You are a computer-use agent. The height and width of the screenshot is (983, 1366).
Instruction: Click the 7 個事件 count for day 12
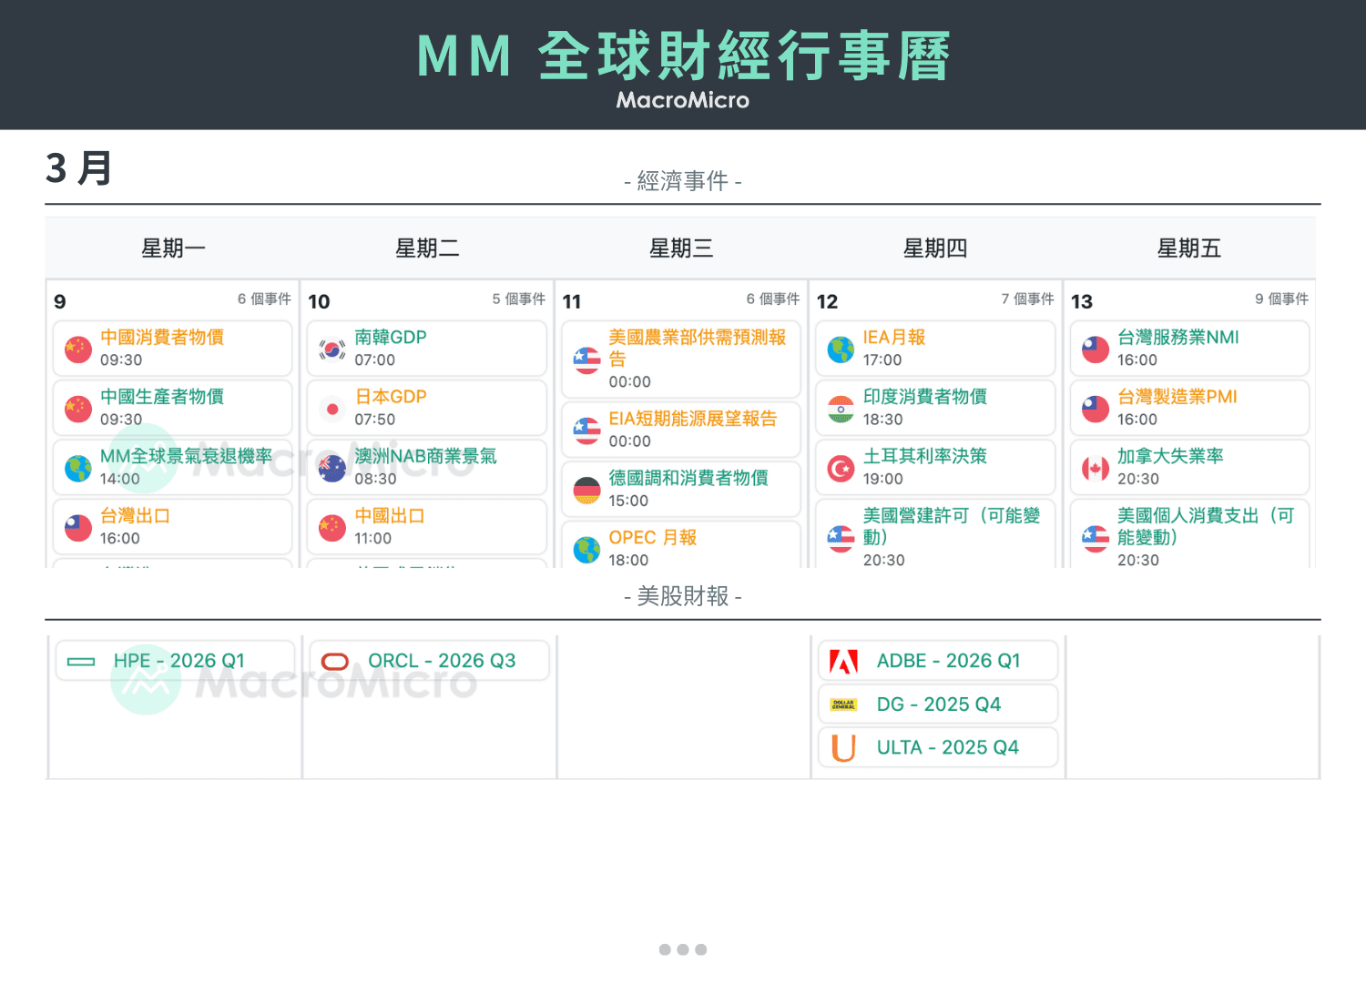click(1027, 299)
